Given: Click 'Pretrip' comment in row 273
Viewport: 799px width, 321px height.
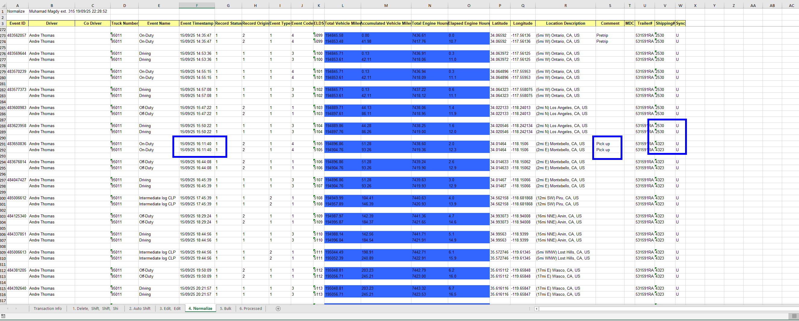Looking at the screenshot, I should pos(610,35).
